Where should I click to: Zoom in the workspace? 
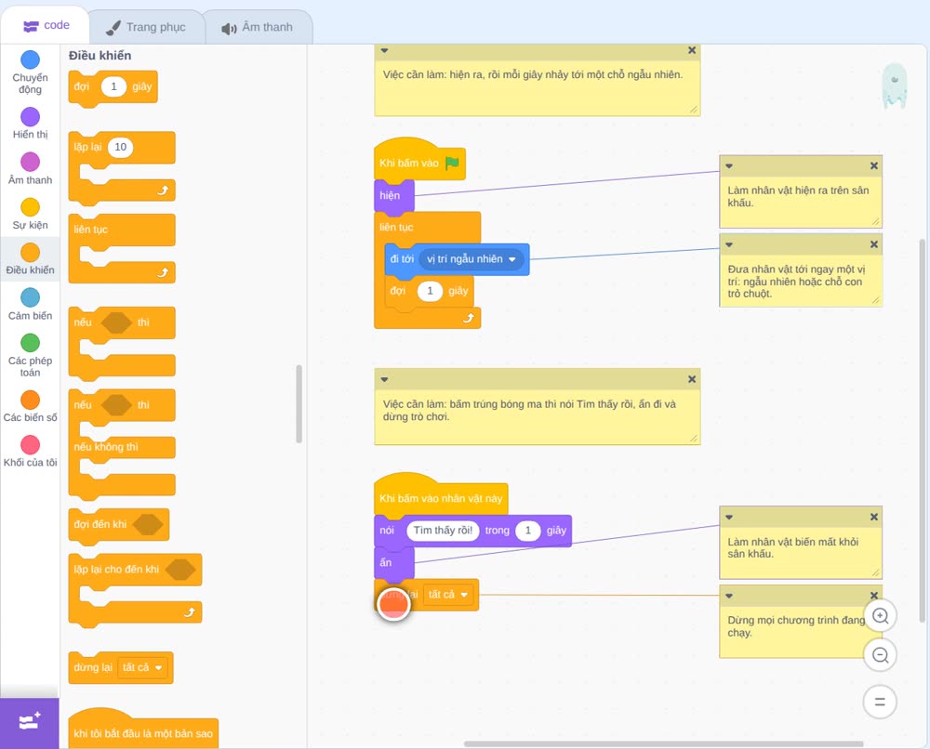[x=880, y=616]
